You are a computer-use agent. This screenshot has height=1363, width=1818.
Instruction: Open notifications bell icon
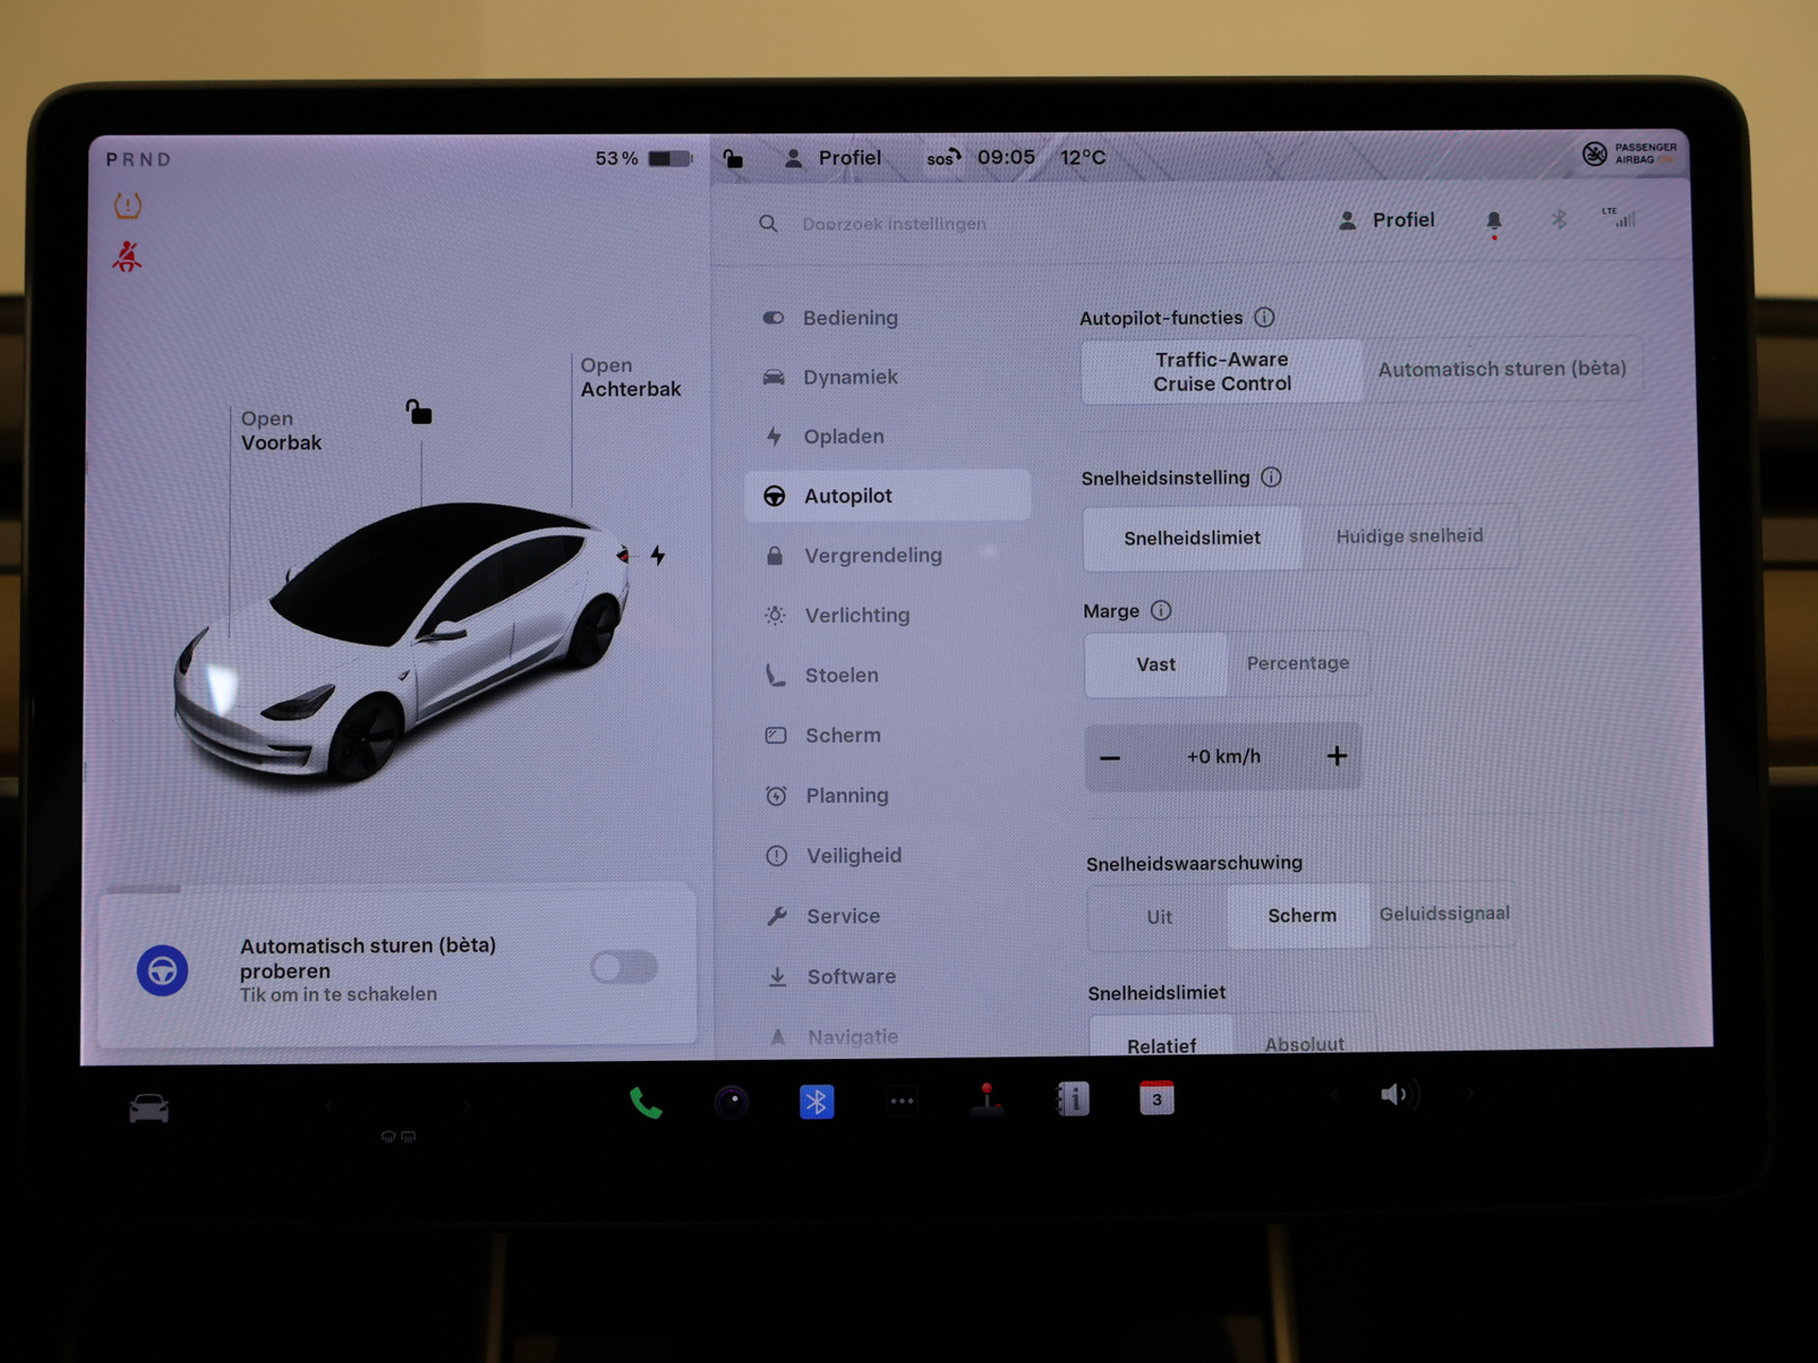click(x=1493, y=221)
